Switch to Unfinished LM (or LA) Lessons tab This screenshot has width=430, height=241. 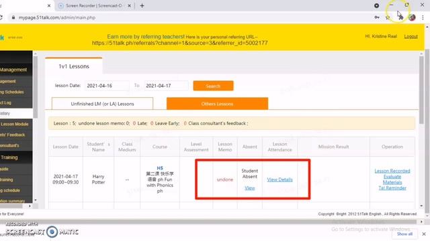tap(102, 104)
